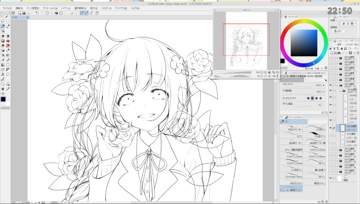Toggle first snap-to-ruler icon in command bar
Viewport: 360px width, 204px height.
82,13
